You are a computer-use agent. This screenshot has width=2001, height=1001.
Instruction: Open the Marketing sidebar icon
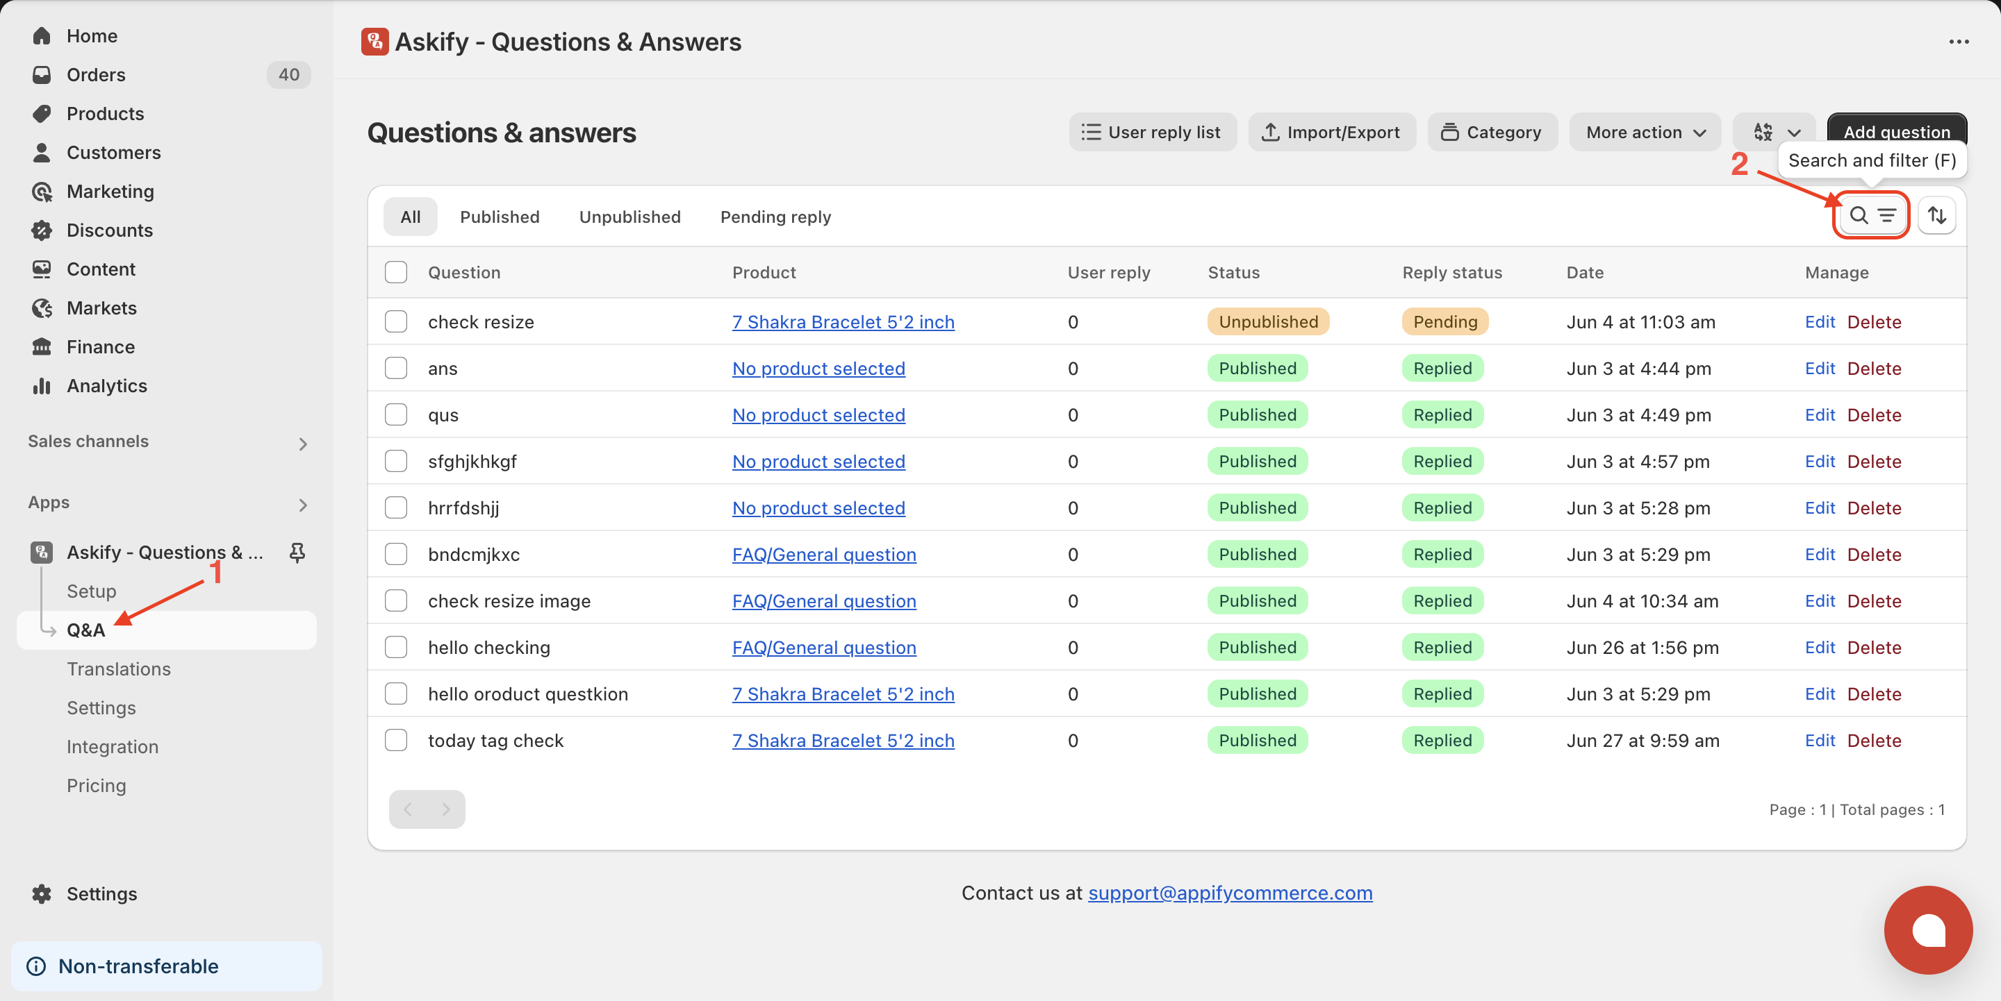click(x=42, y=192)
